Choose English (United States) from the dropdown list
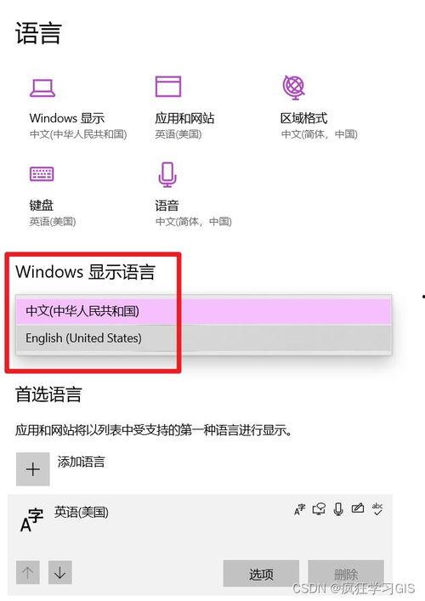This screenshot has width=425, height=601. click(x=203, y=338)
